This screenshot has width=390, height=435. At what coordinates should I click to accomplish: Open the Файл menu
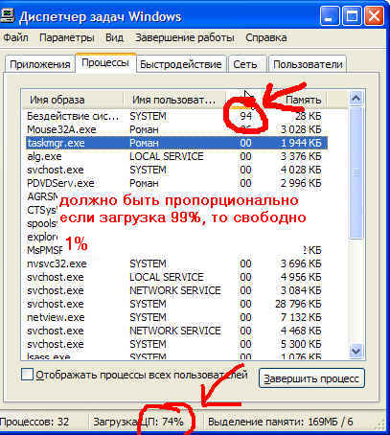(15, 37)
